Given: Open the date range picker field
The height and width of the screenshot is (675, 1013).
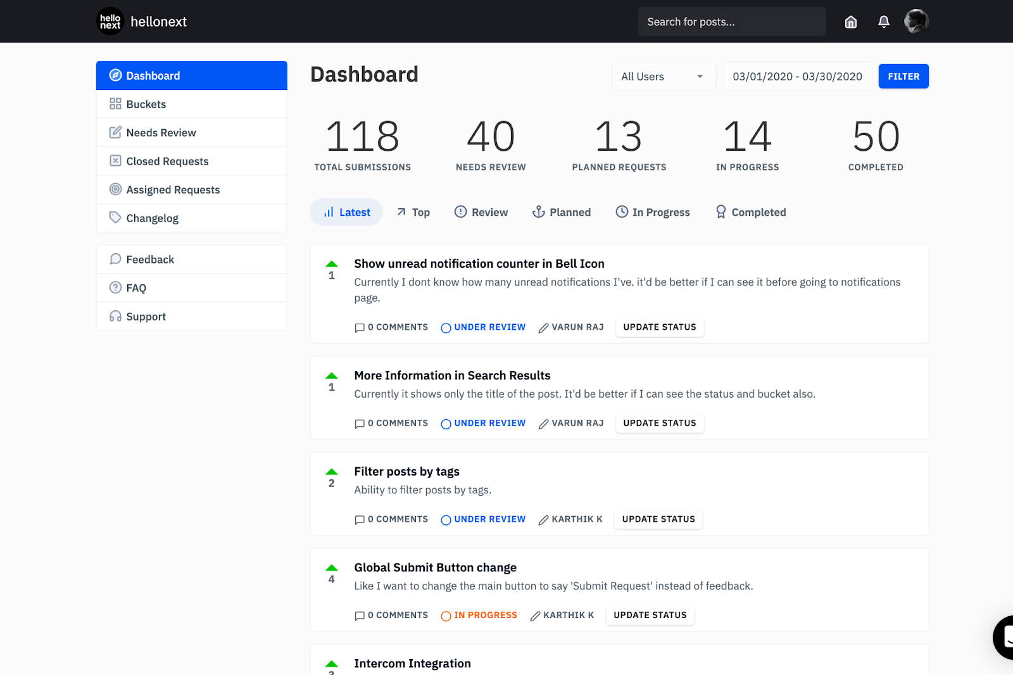Looking at the screenshot, I should click(x=797, y=77).
